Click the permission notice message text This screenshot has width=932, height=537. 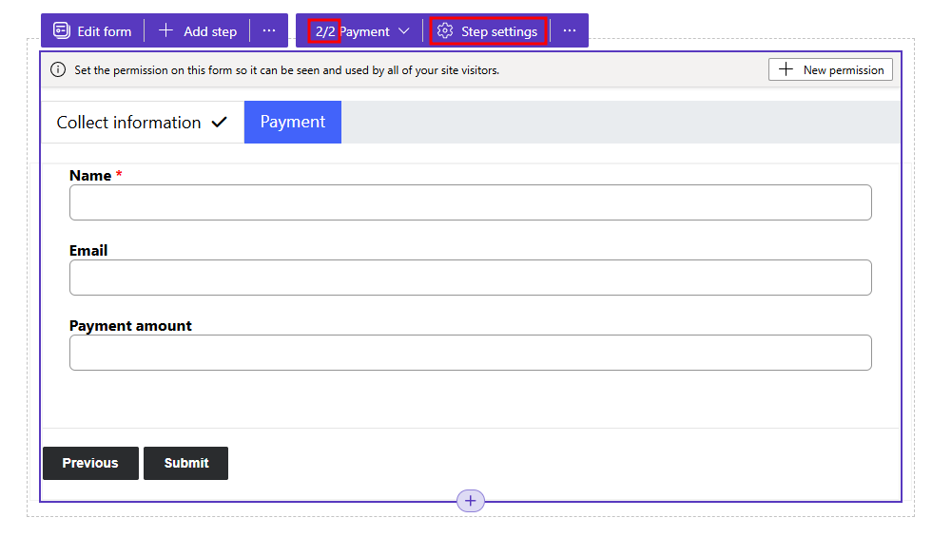tap(286, 70)
